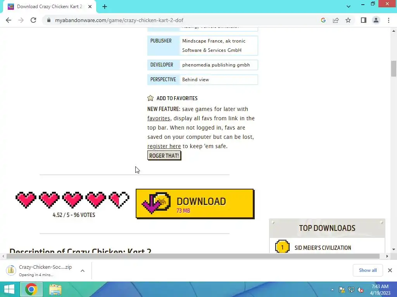Close the Download Crazy Chicken tab
Viewport: 397px width, 297px height.
(x=90, y=7)
